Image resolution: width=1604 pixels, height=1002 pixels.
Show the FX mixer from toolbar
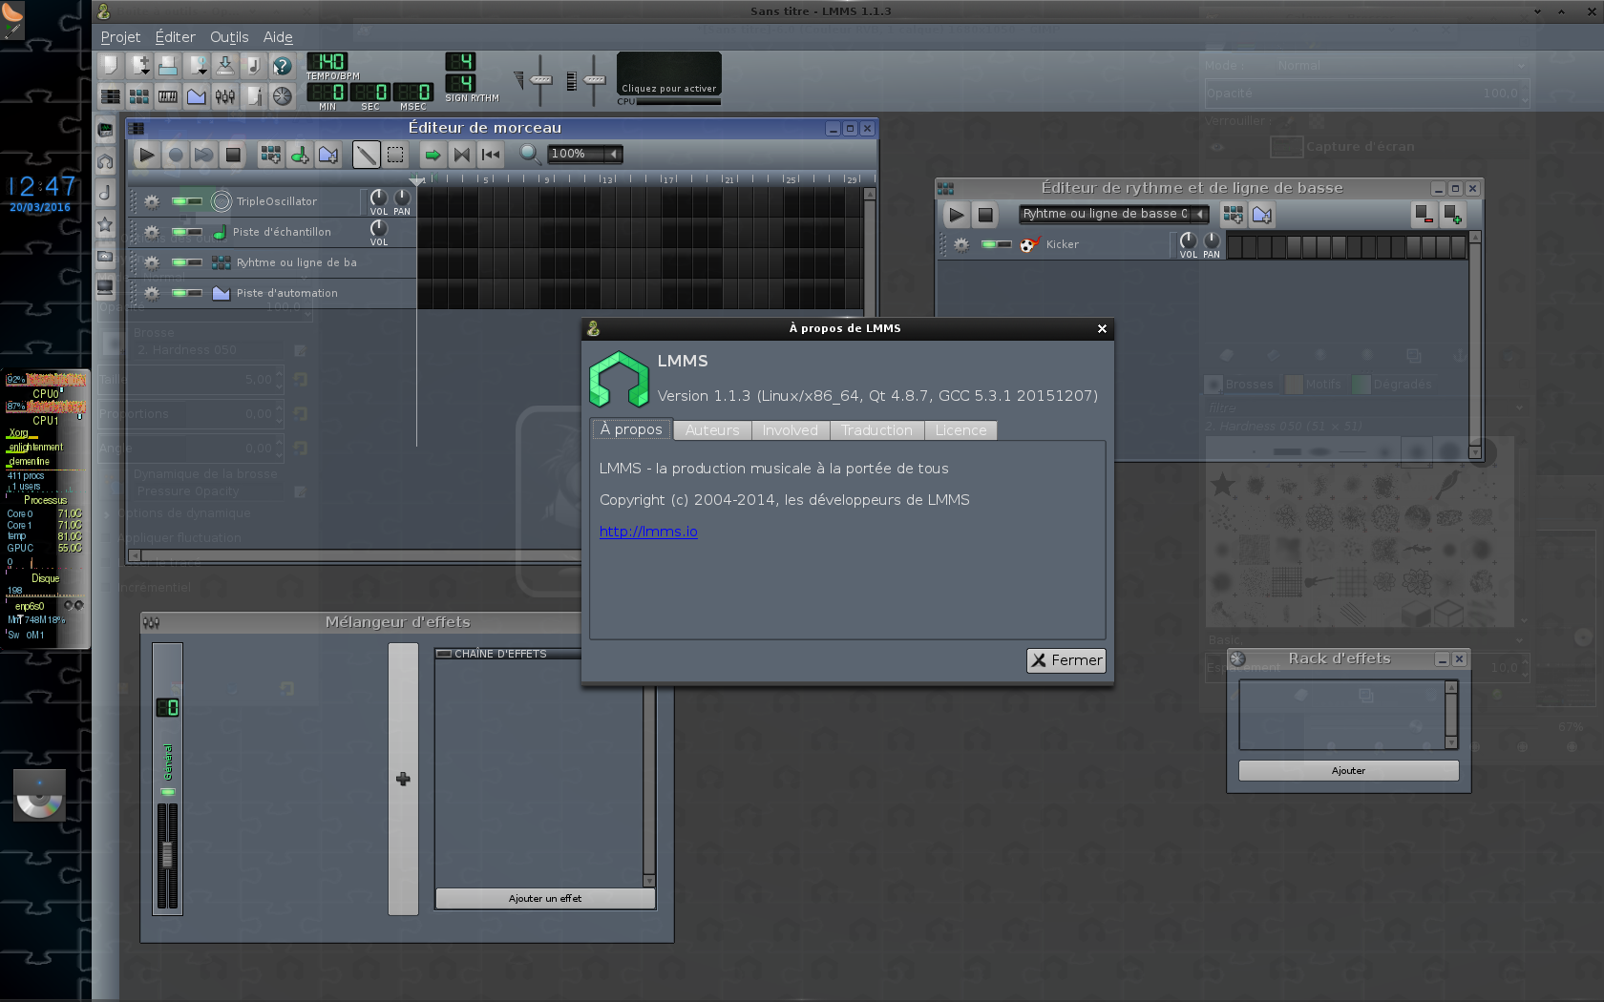[225, 96]
